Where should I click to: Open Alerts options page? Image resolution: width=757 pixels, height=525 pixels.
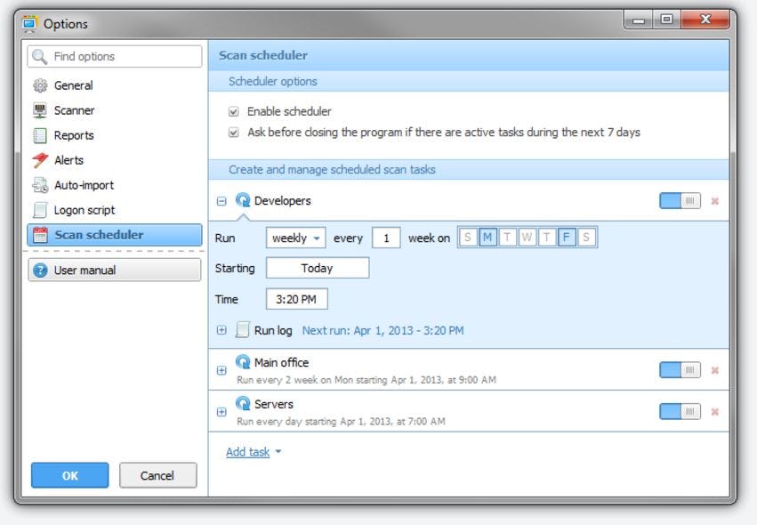[115, 160]
